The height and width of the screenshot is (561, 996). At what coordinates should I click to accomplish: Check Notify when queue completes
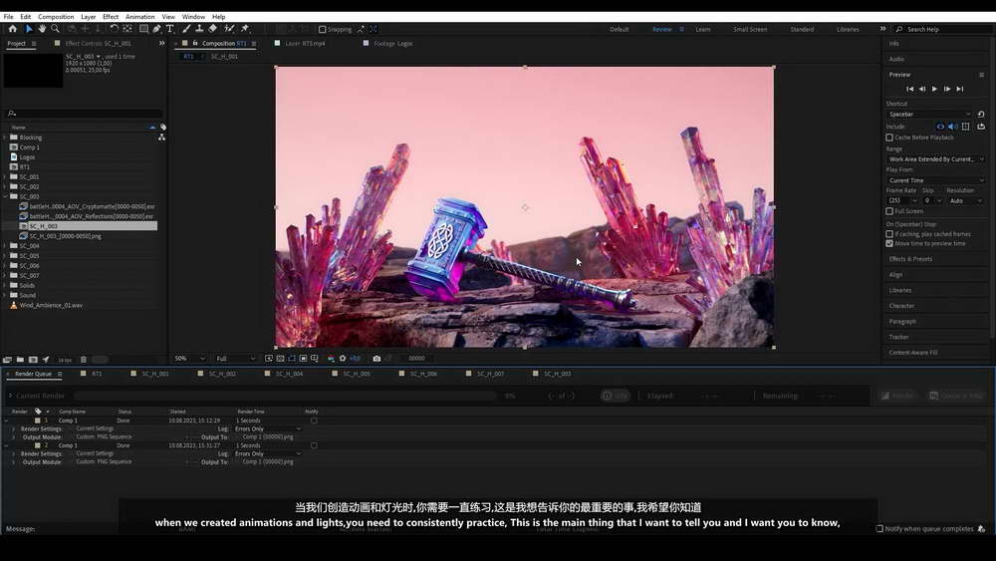coord(879,528)
